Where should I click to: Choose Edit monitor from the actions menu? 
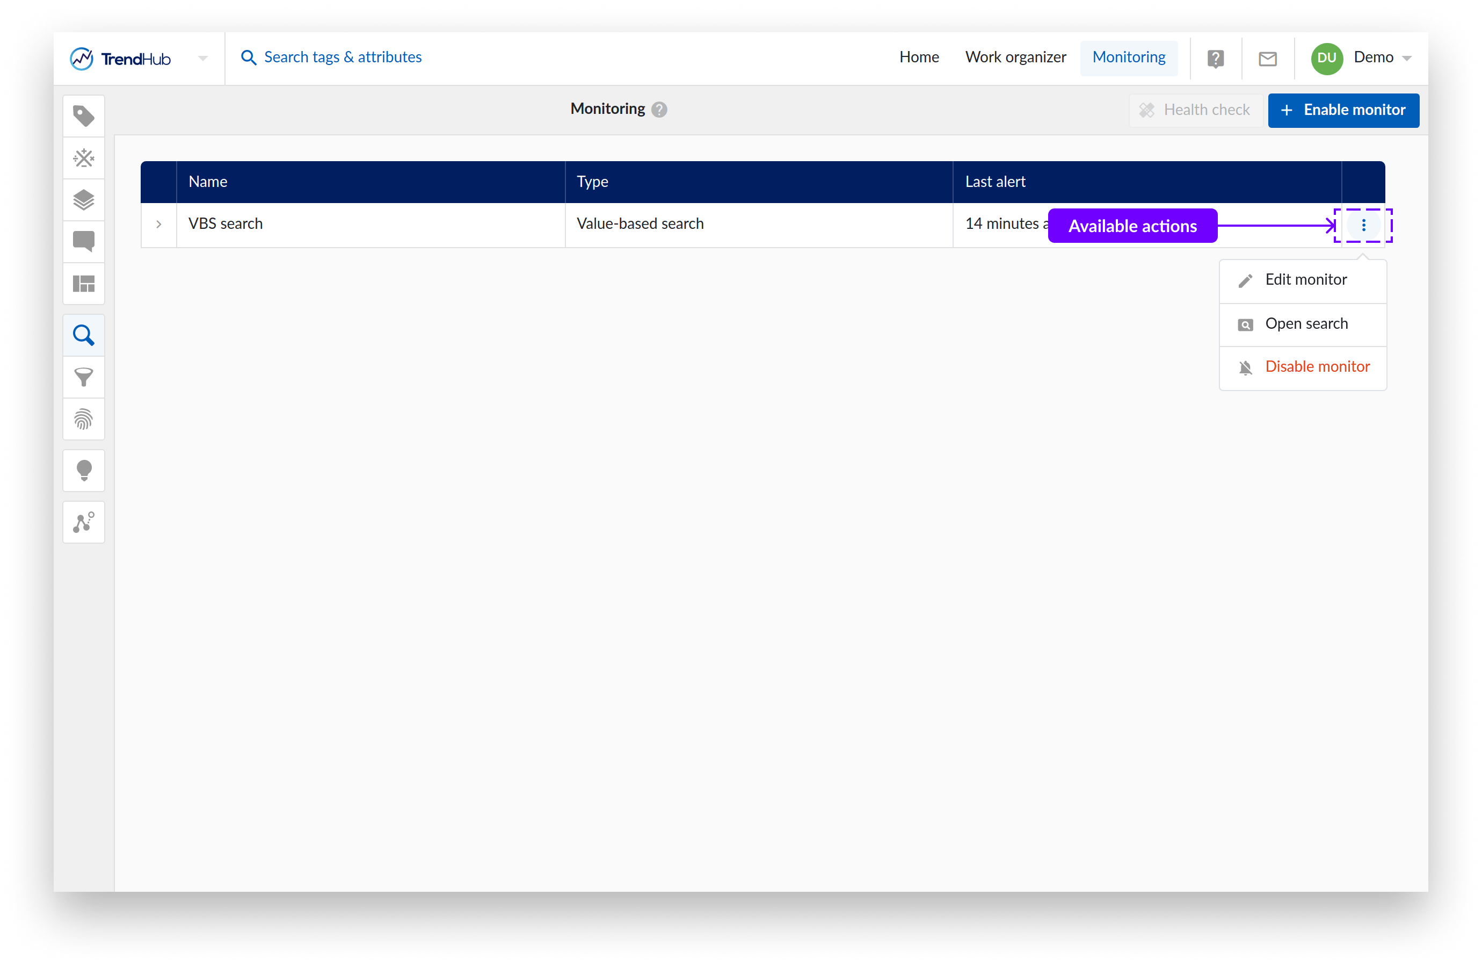pos(1305,280)
